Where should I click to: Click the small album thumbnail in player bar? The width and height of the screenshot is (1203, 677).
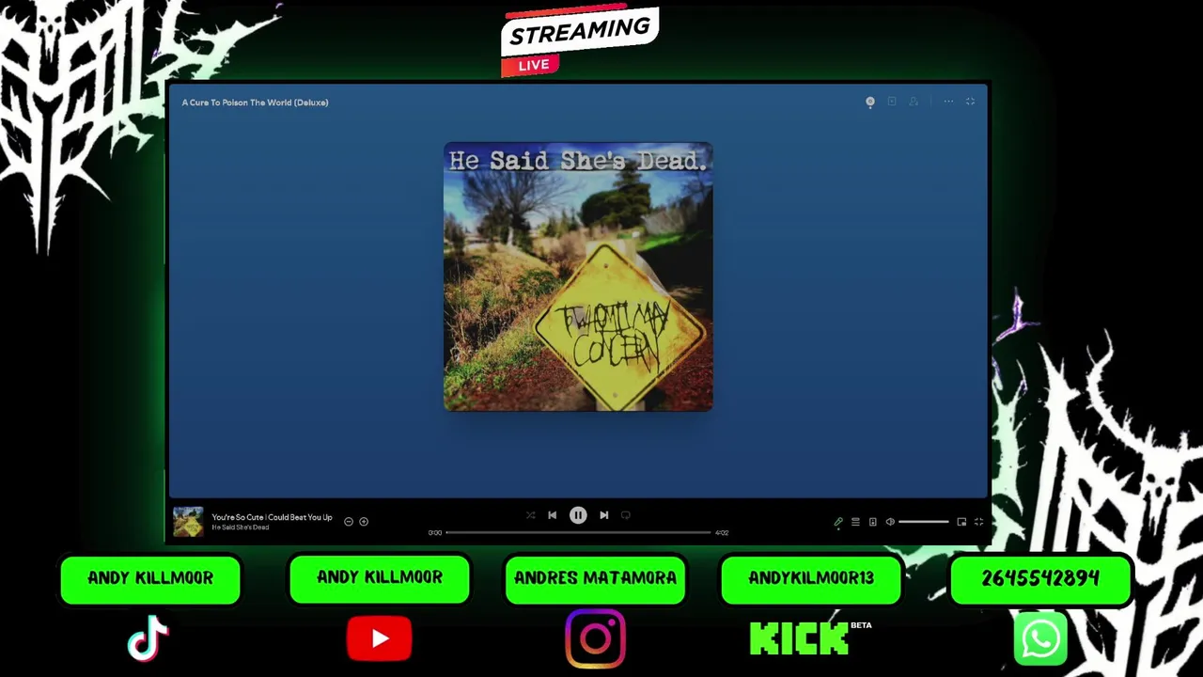point(188,522)
